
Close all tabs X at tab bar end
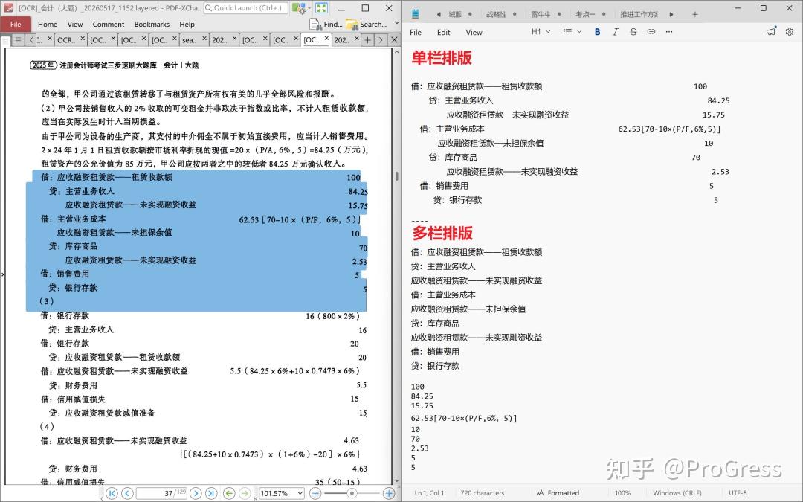(x=394, y=39)
